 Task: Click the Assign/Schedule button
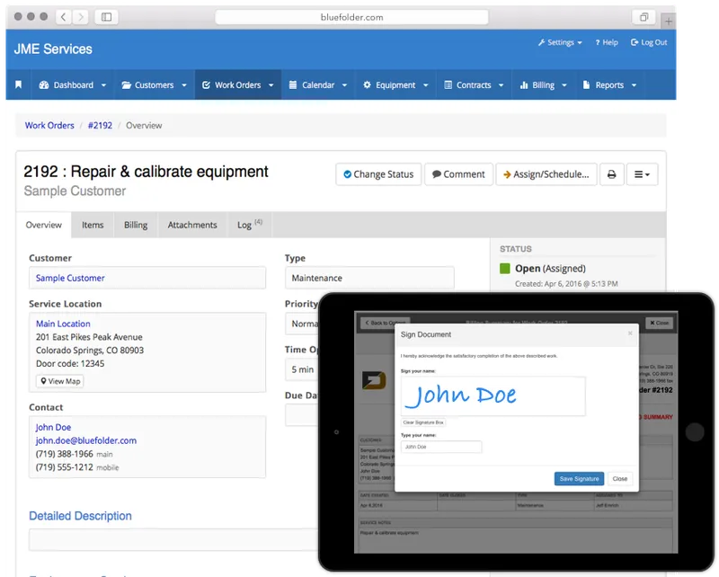546,174
